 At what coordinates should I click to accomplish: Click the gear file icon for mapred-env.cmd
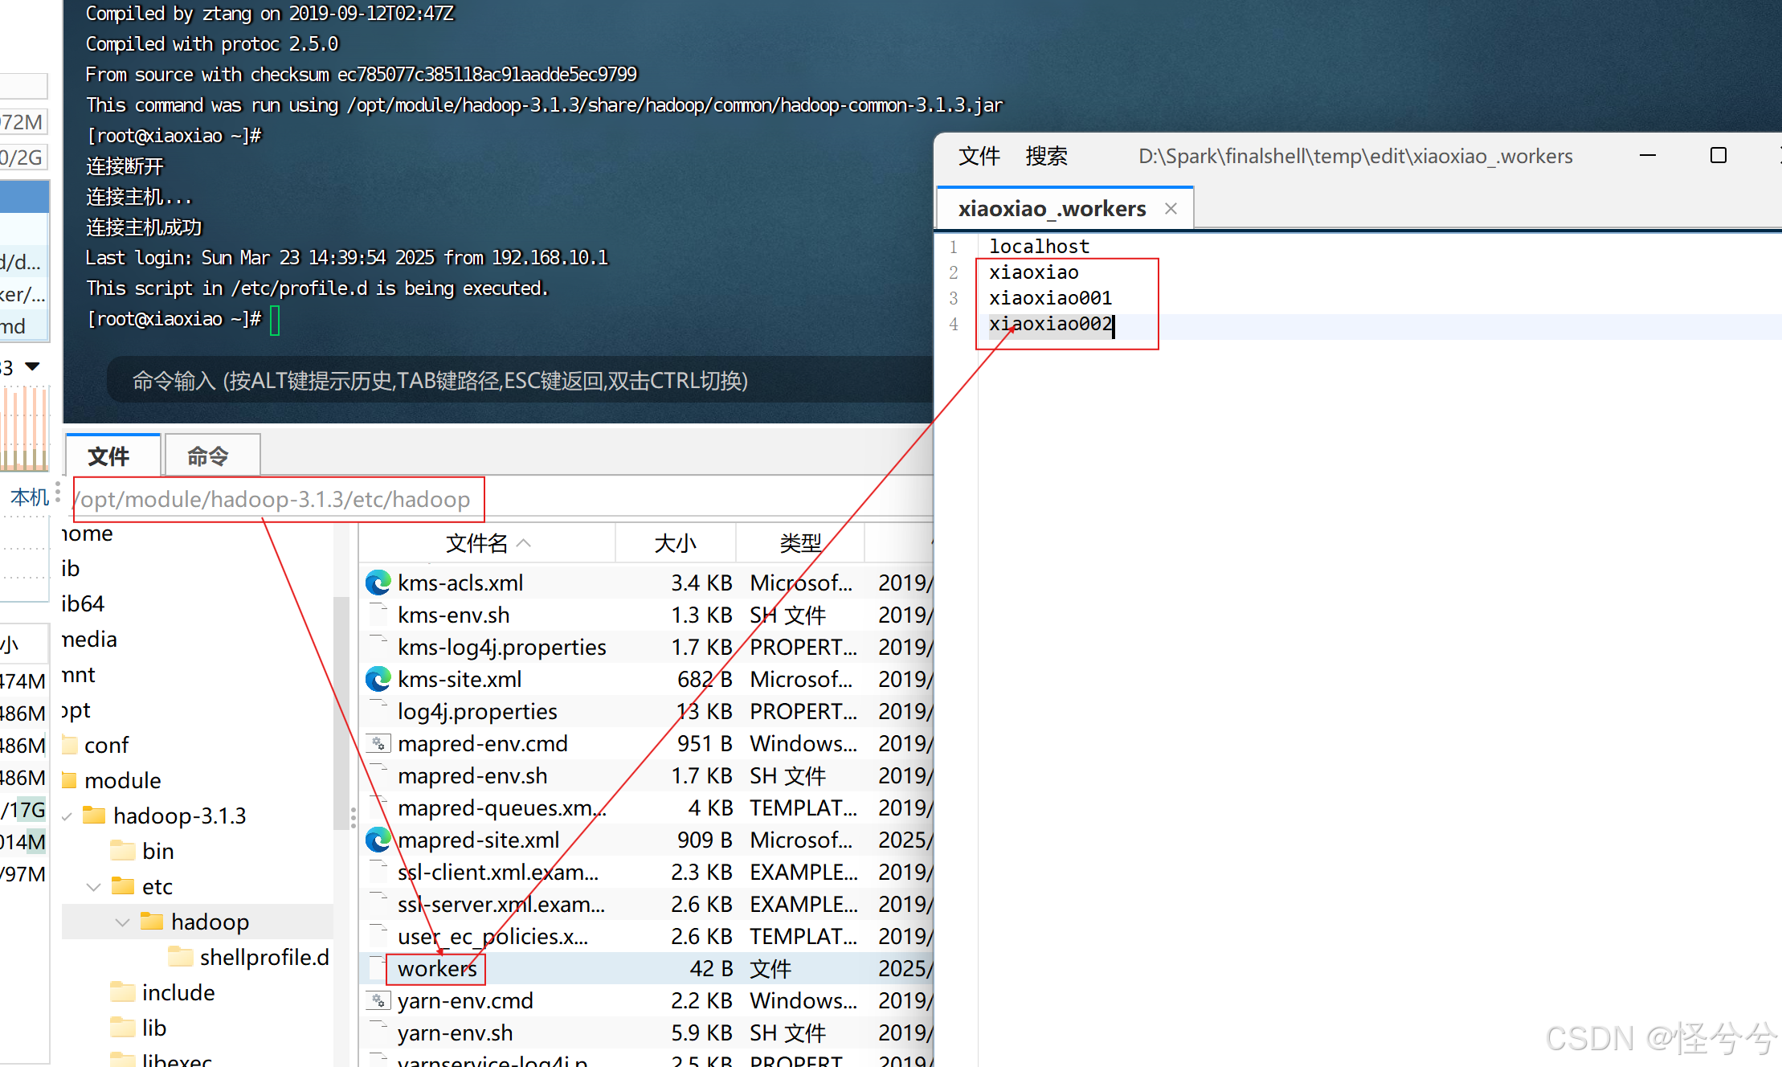tap(378, 743)
